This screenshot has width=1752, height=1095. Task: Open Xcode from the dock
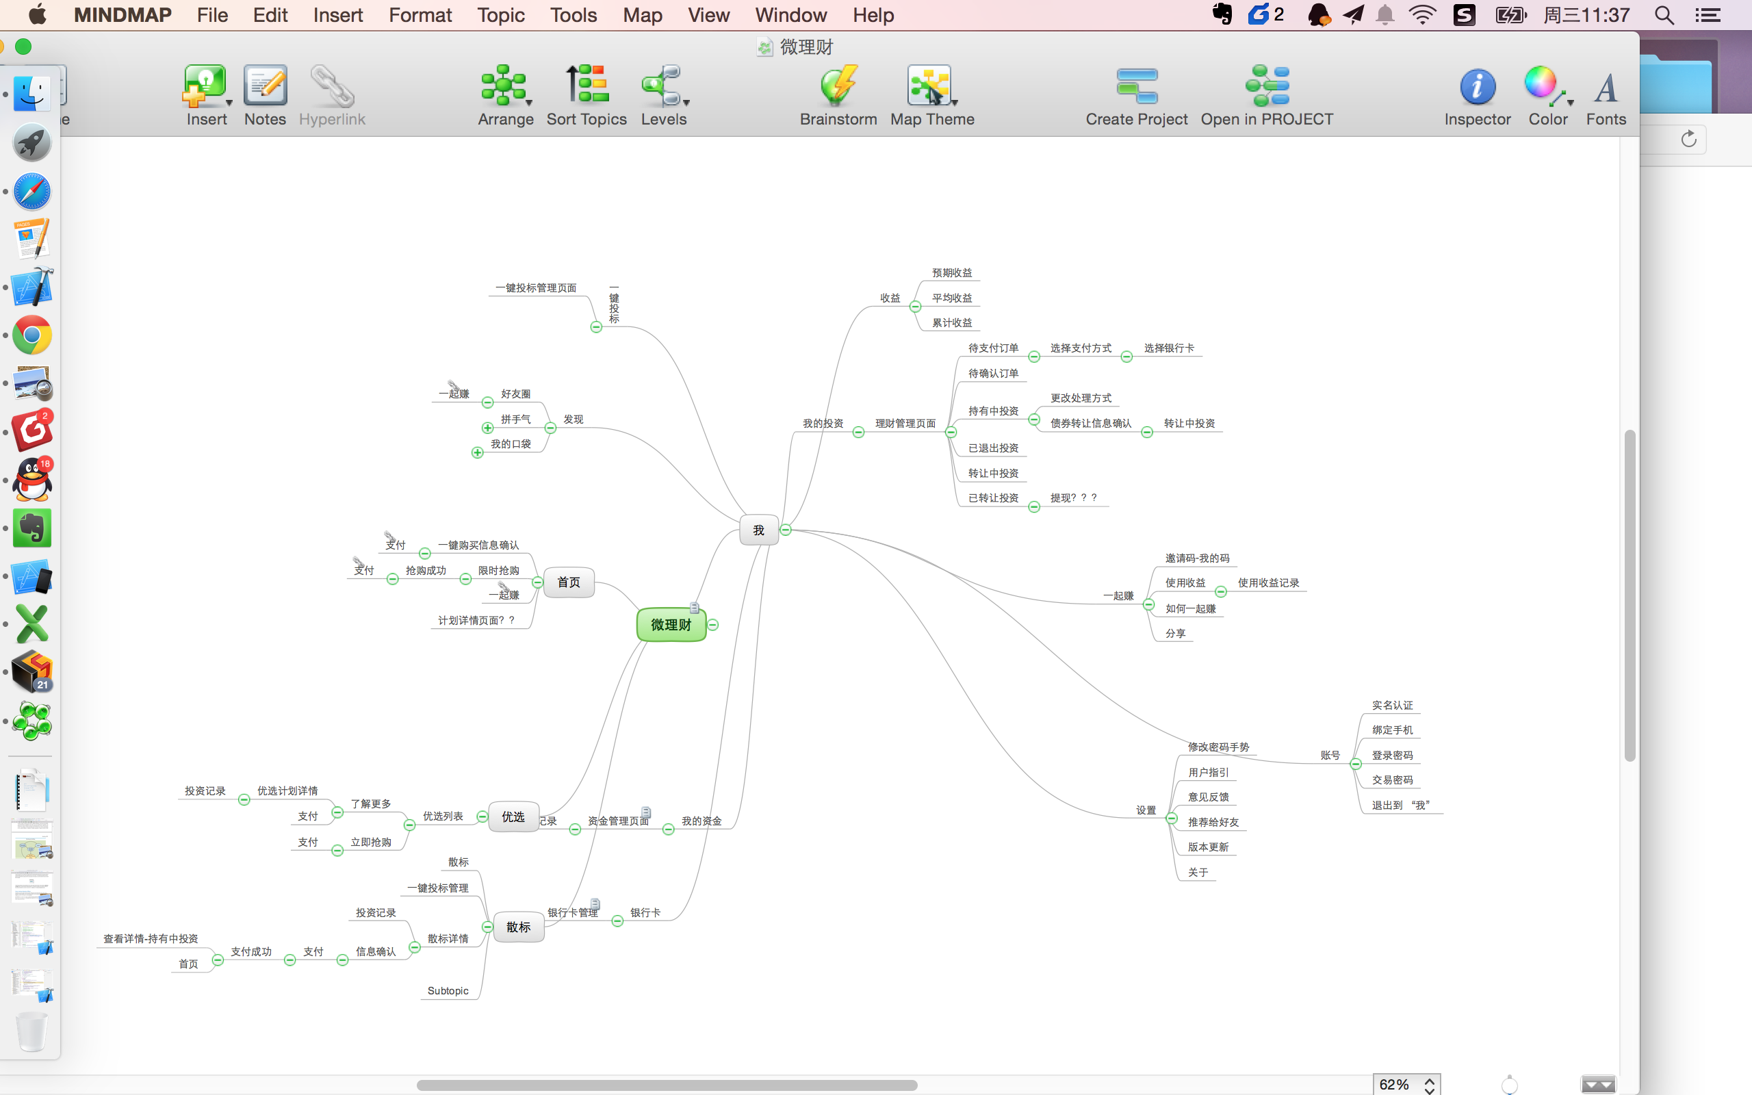32,287
